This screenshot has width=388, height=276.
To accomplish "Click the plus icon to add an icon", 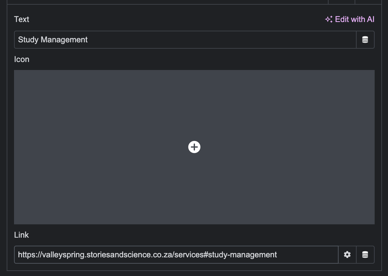I will click(x=194, y=147).
